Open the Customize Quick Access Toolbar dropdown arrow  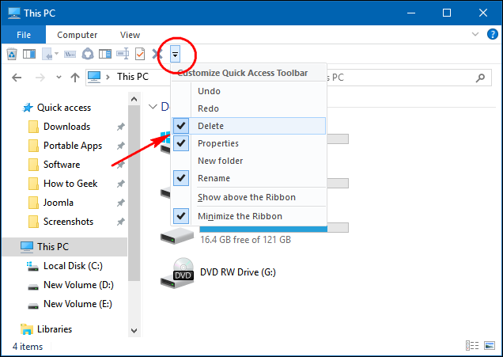coord(176,54)
